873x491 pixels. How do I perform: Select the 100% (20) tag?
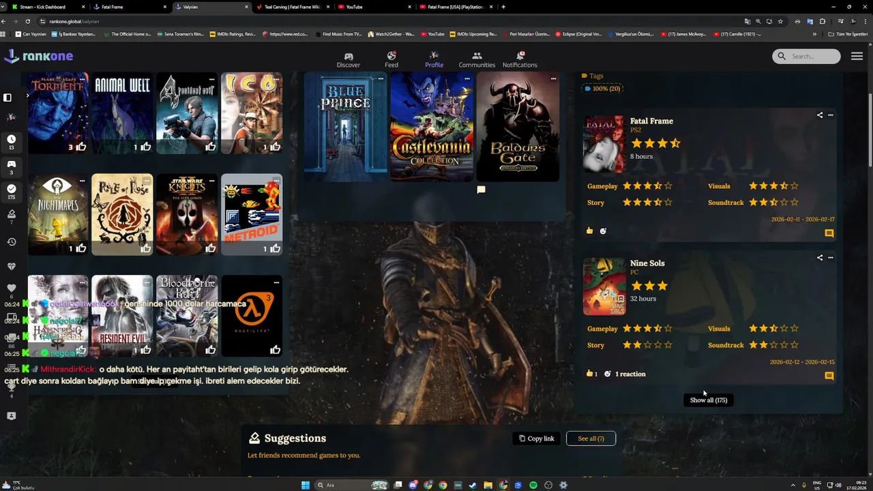pyautogui.click(x=602, y=89)
